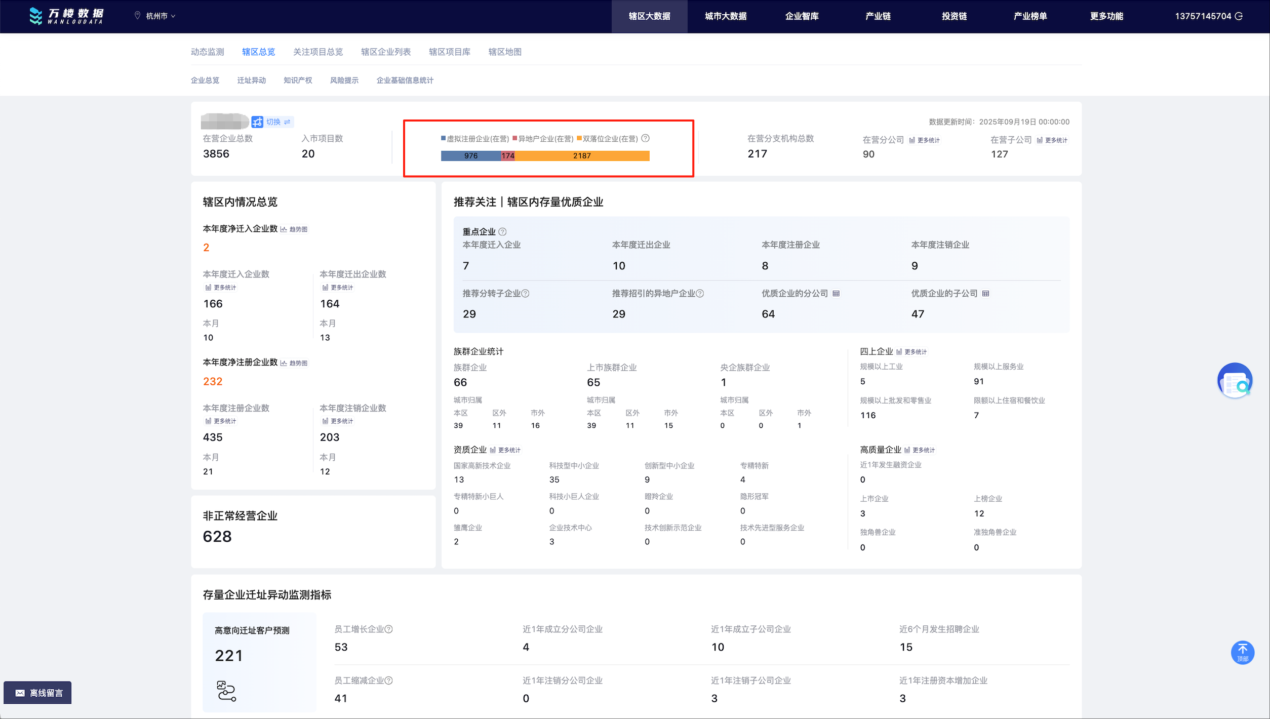Open the 更多功能 menu in the top navigation
The image size is (1270, 719).
(1106, 16)
